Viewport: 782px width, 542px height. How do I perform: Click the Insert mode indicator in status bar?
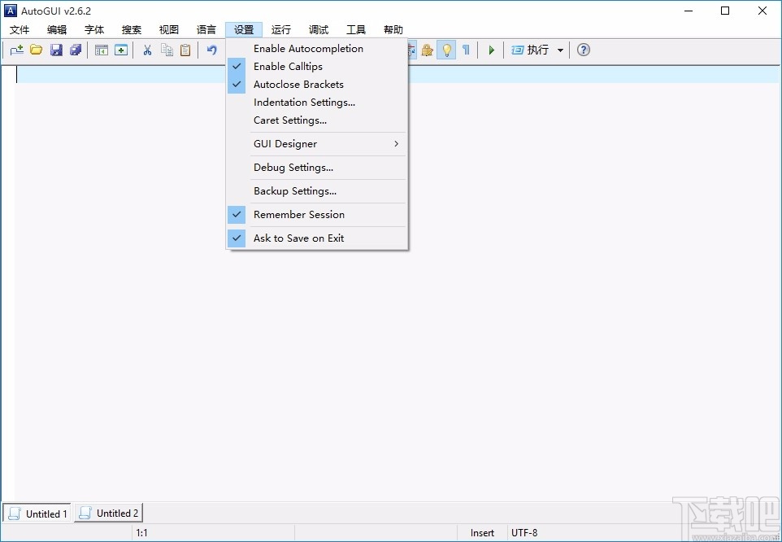click(481, 532)
